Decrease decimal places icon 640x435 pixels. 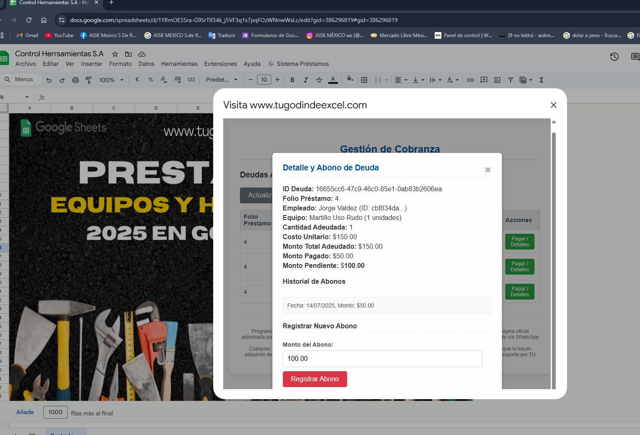point(164,80)
